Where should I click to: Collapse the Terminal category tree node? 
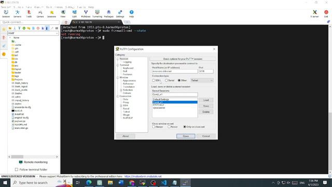(x=118, y=65)
